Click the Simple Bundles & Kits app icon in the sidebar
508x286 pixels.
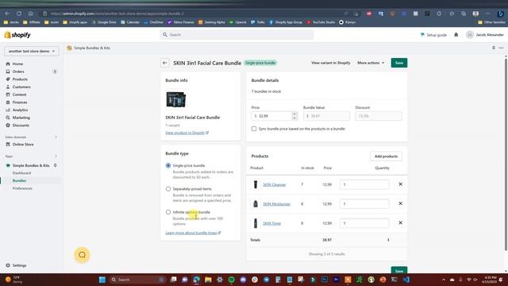click(8, 165)
